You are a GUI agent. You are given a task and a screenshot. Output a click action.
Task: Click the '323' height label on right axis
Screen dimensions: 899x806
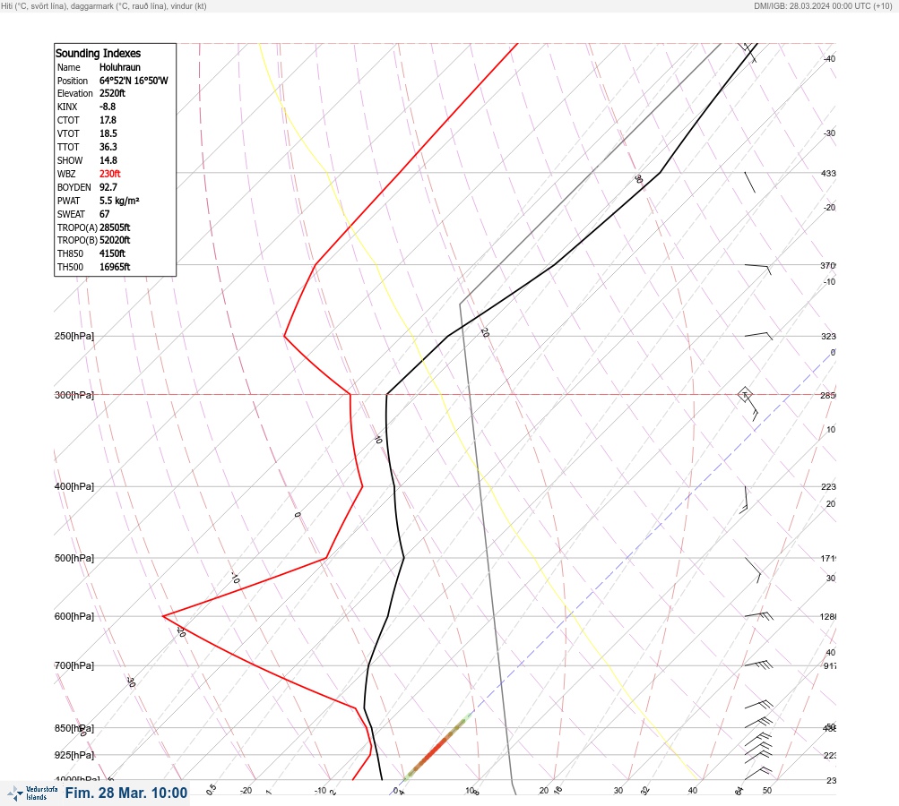(x=828, y=336)
